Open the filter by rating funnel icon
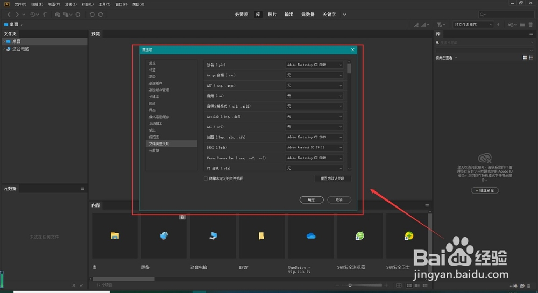The image size is (538, 293). 441,25
